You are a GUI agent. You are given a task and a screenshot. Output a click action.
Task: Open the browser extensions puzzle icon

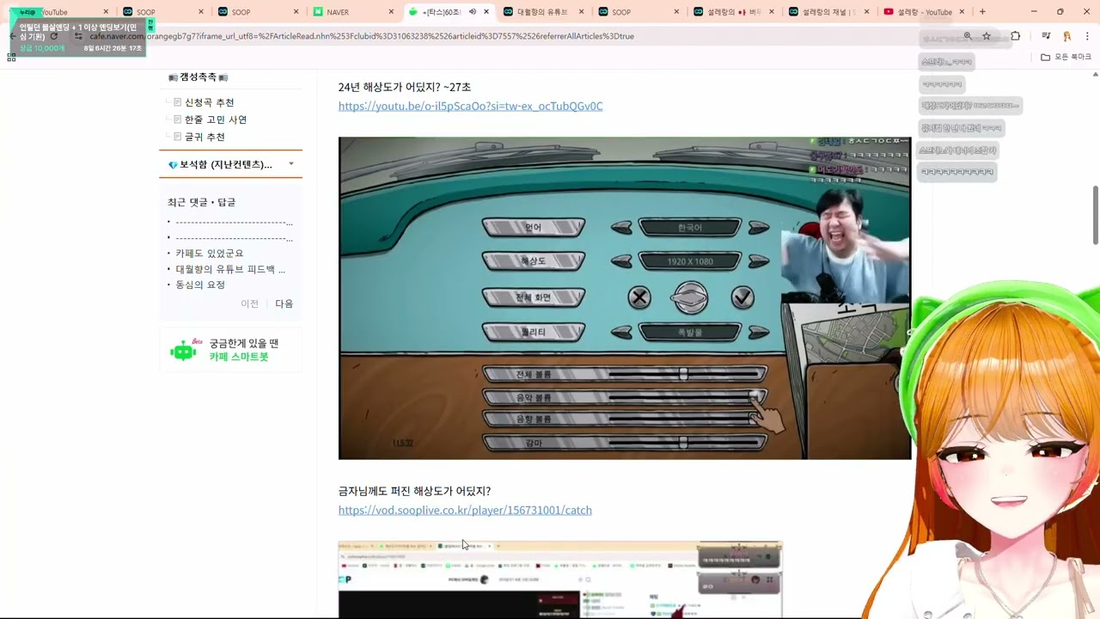[x=1016, y=36]
